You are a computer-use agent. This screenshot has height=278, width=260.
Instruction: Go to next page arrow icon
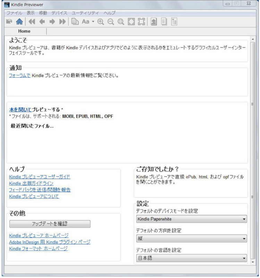52,22
